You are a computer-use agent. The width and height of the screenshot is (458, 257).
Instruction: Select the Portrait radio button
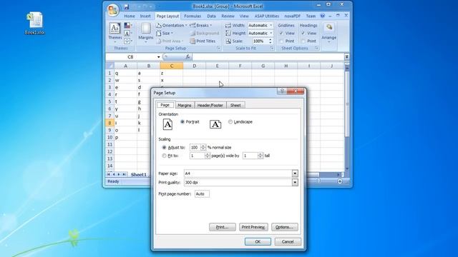pyautogui.click(x=182, y=122)
